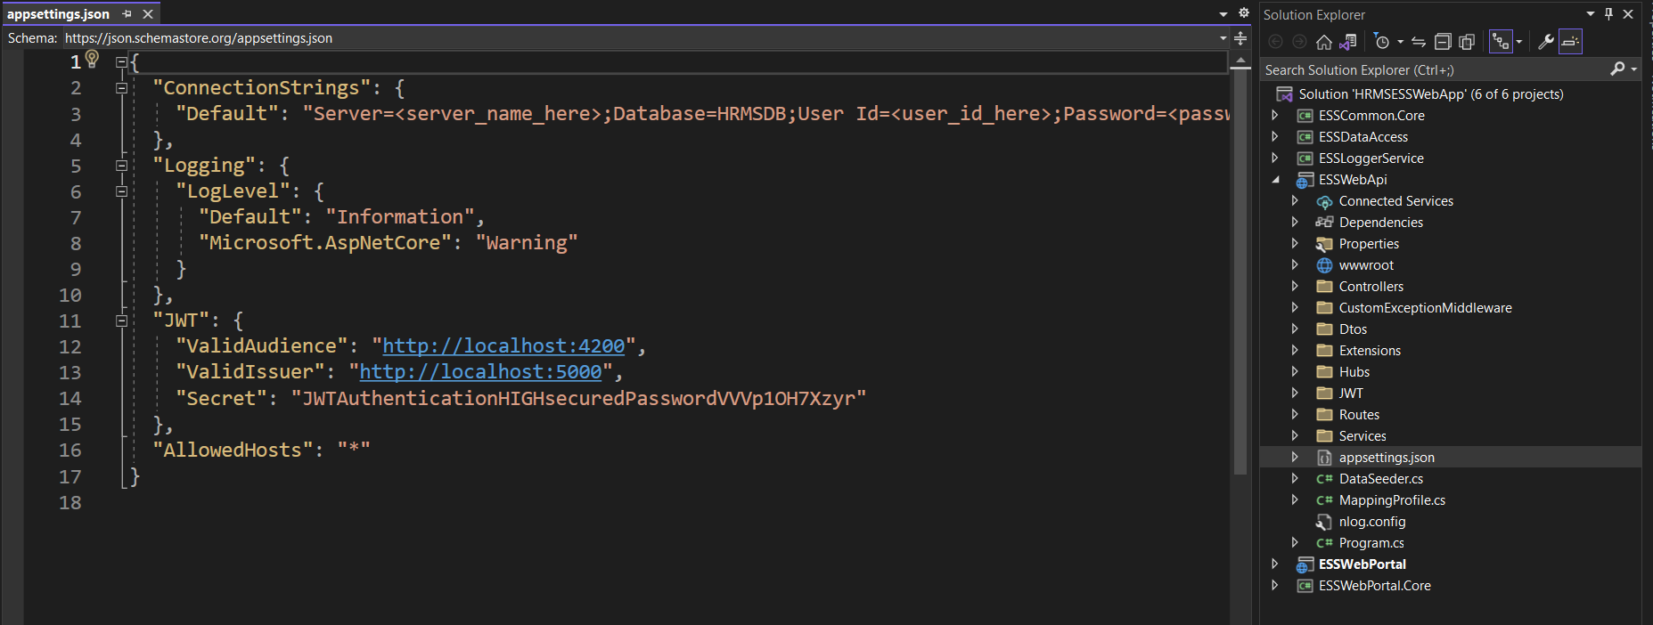This screenshot has width=1653, height=625.
Task: Click the editor scrollbar up arrow
Action: point(1240,60)
